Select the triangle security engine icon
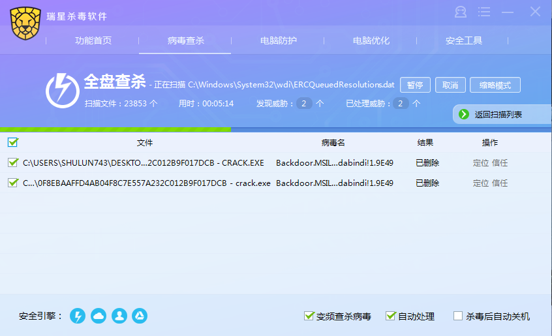This screenshot has height=336, width=552. pyautogui.click(x=140, y=316)
